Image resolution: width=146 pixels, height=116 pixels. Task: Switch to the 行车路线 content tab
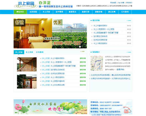[x=40, y=52]
